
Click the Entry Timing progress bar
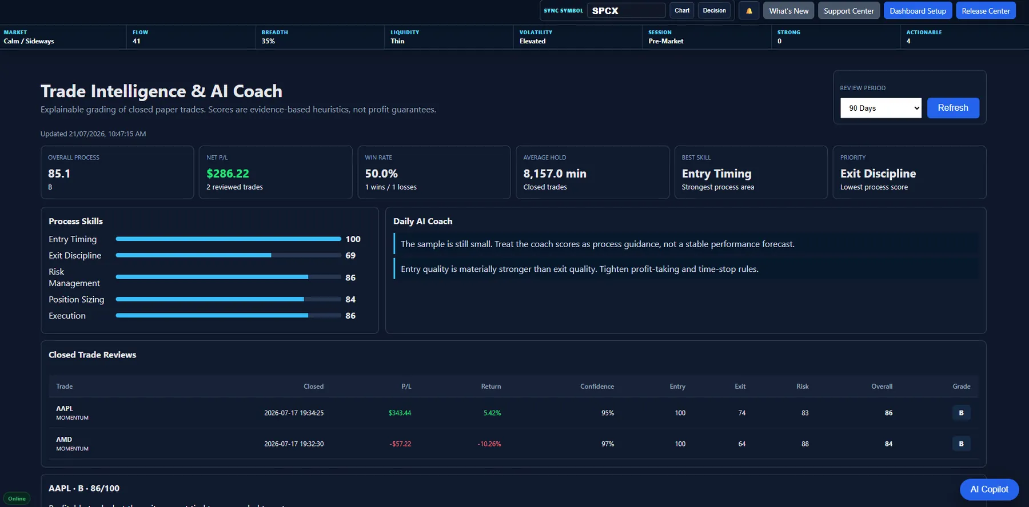click(228, 239)
